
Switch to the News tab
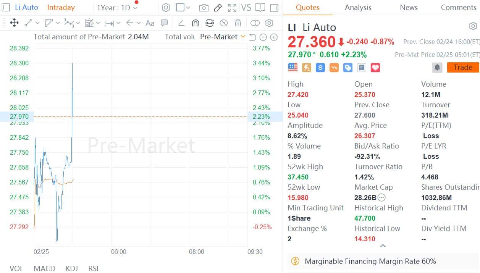408,7
